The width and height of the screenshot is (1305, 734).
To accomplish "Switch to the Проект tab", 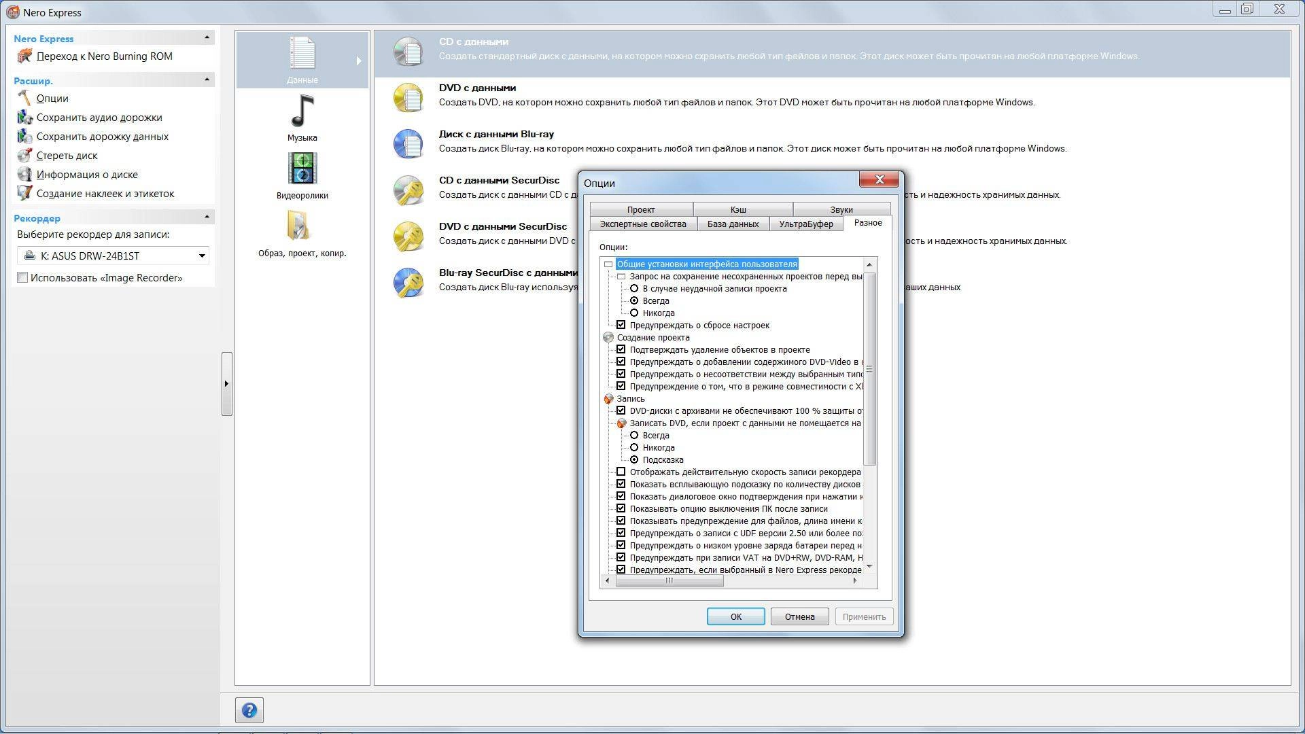I will [641, 209].
